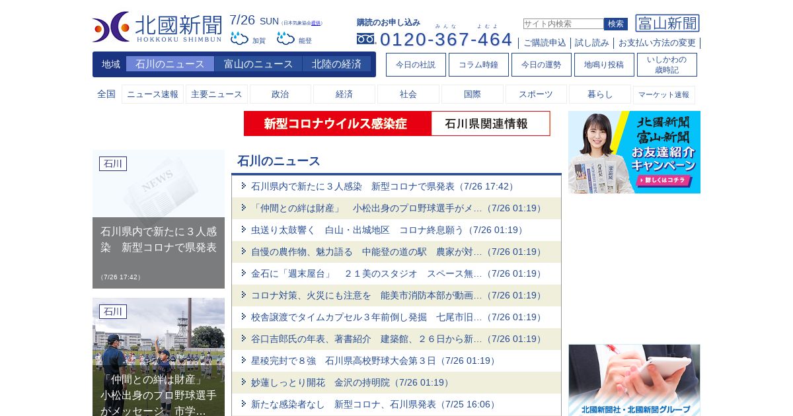Read 星稜完封で８強 article link
The image size is (793, 416).
(x=373, y=361)
